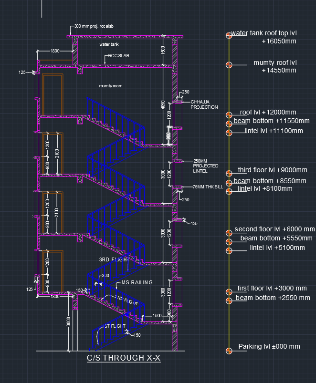Select the "CHHAJJA PROJECTION" note
The image size is (316, 383).
(x=204, y=104)
